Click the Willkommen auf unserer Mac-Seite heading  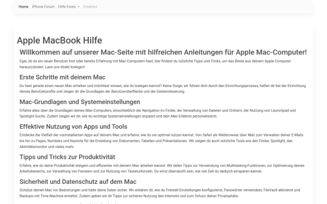tap(163, 52)
